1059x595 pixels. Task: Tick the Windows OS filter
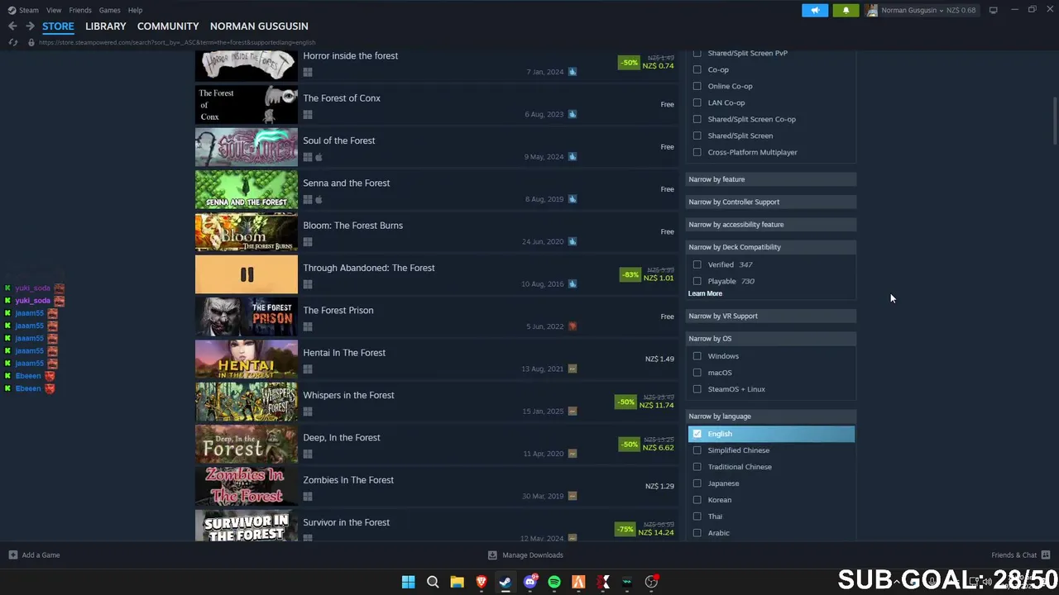[697, 356]
